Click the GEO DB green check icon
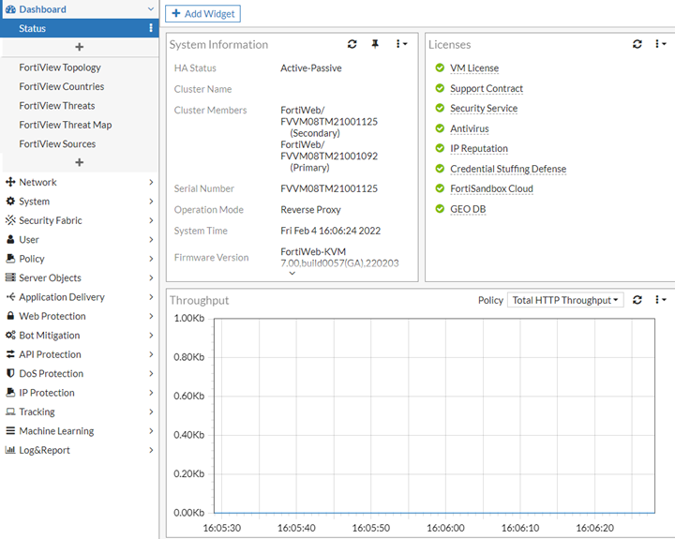The height and width of the screenshot is (539, 675). click(440, 208)
